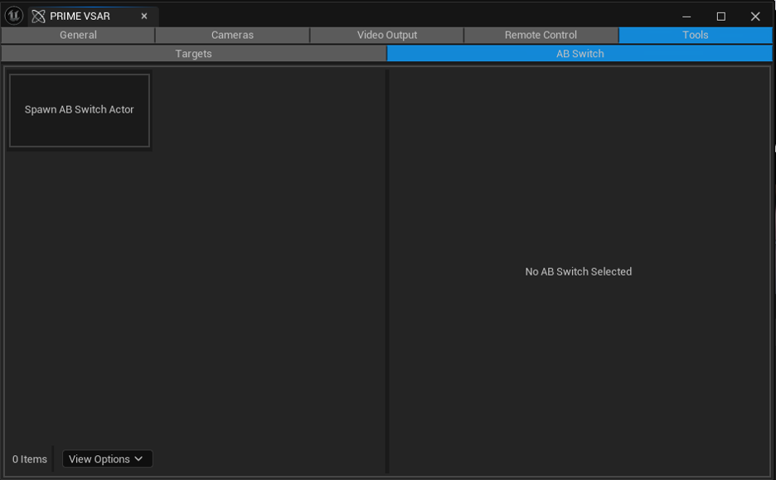Click the No AB Switch Selected message
The width and height of the screenshot is (776, 480).
click(578, 271)
